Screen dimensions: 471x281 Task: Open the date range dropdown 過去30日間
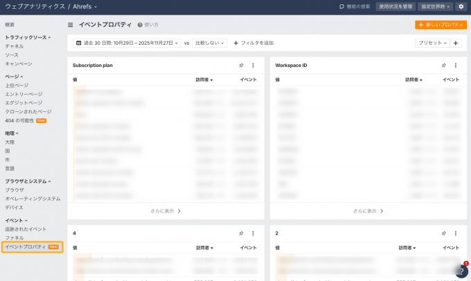pyautogui.click(x=127, y=43)
